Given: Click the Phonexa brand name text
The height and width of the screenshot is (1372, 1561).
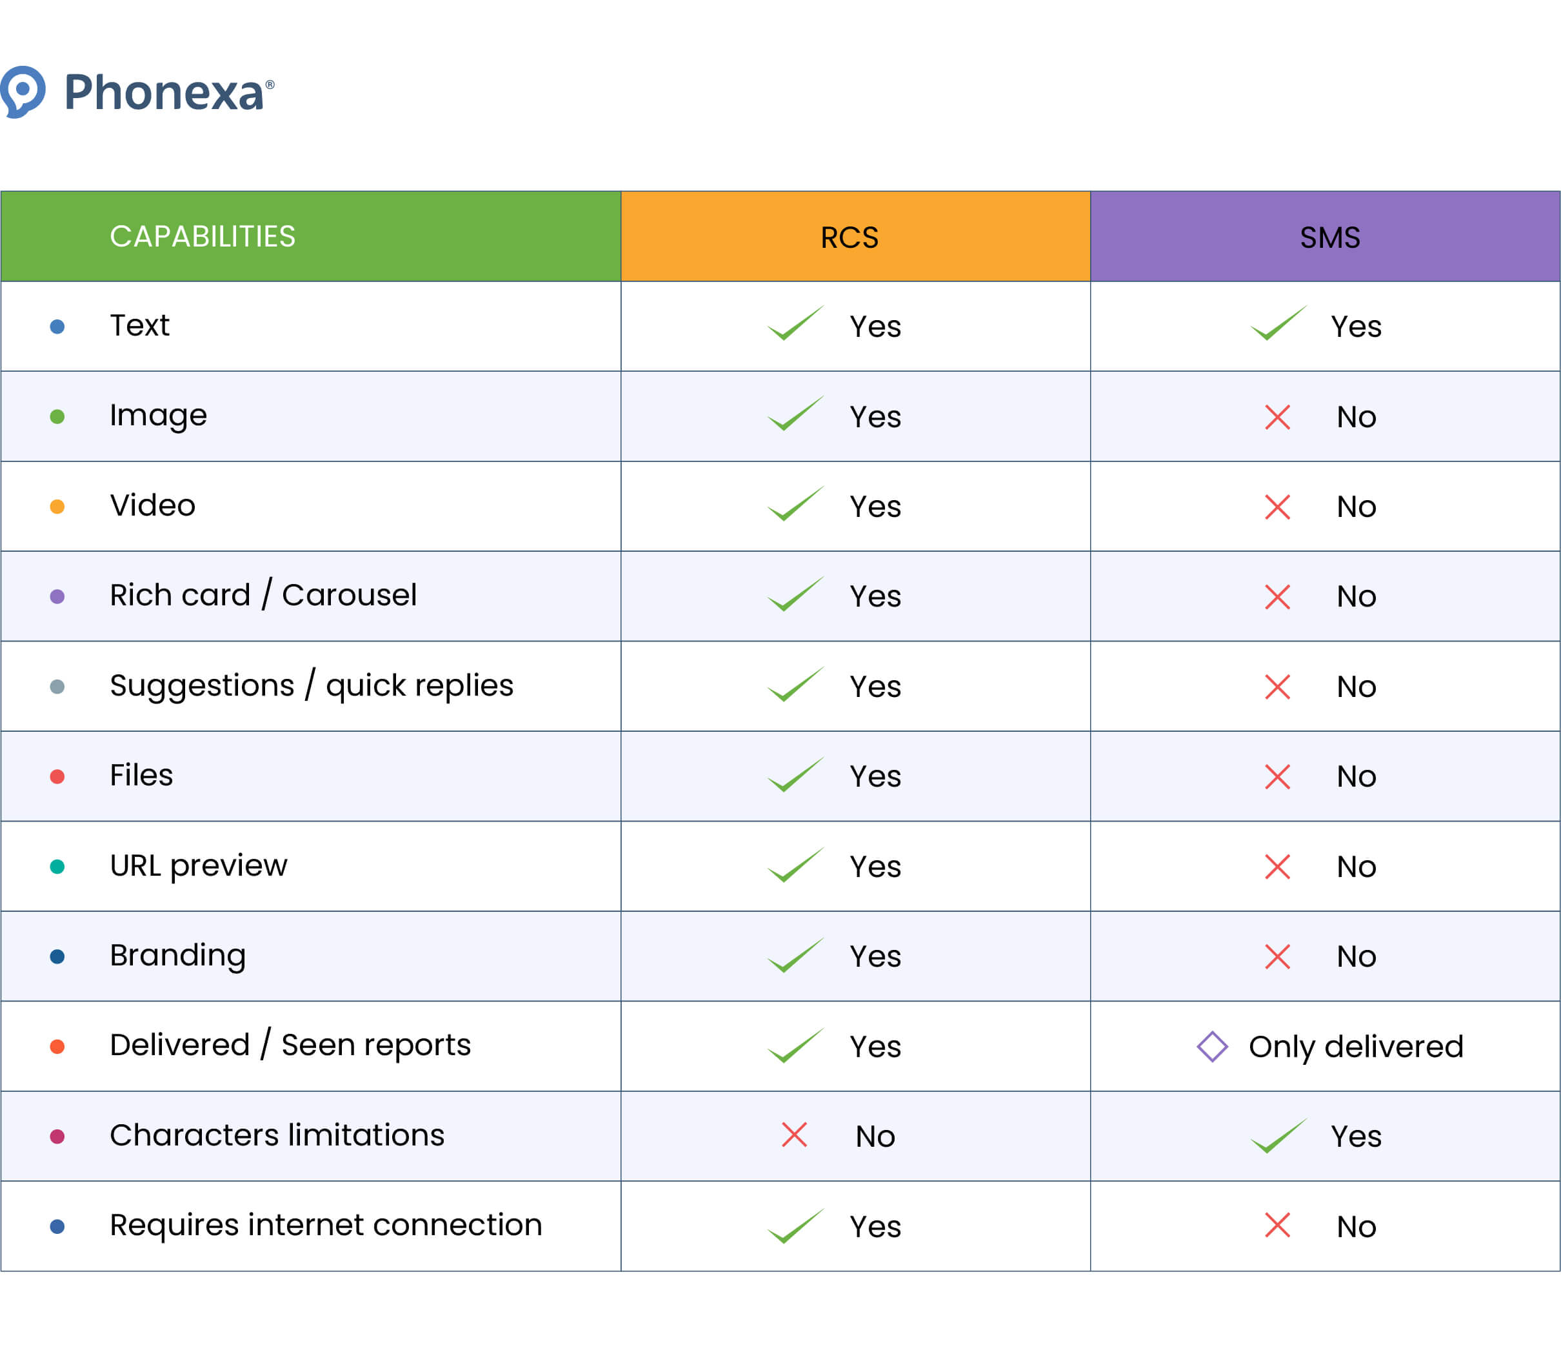Looking at the screenshot, I should 164,93.
